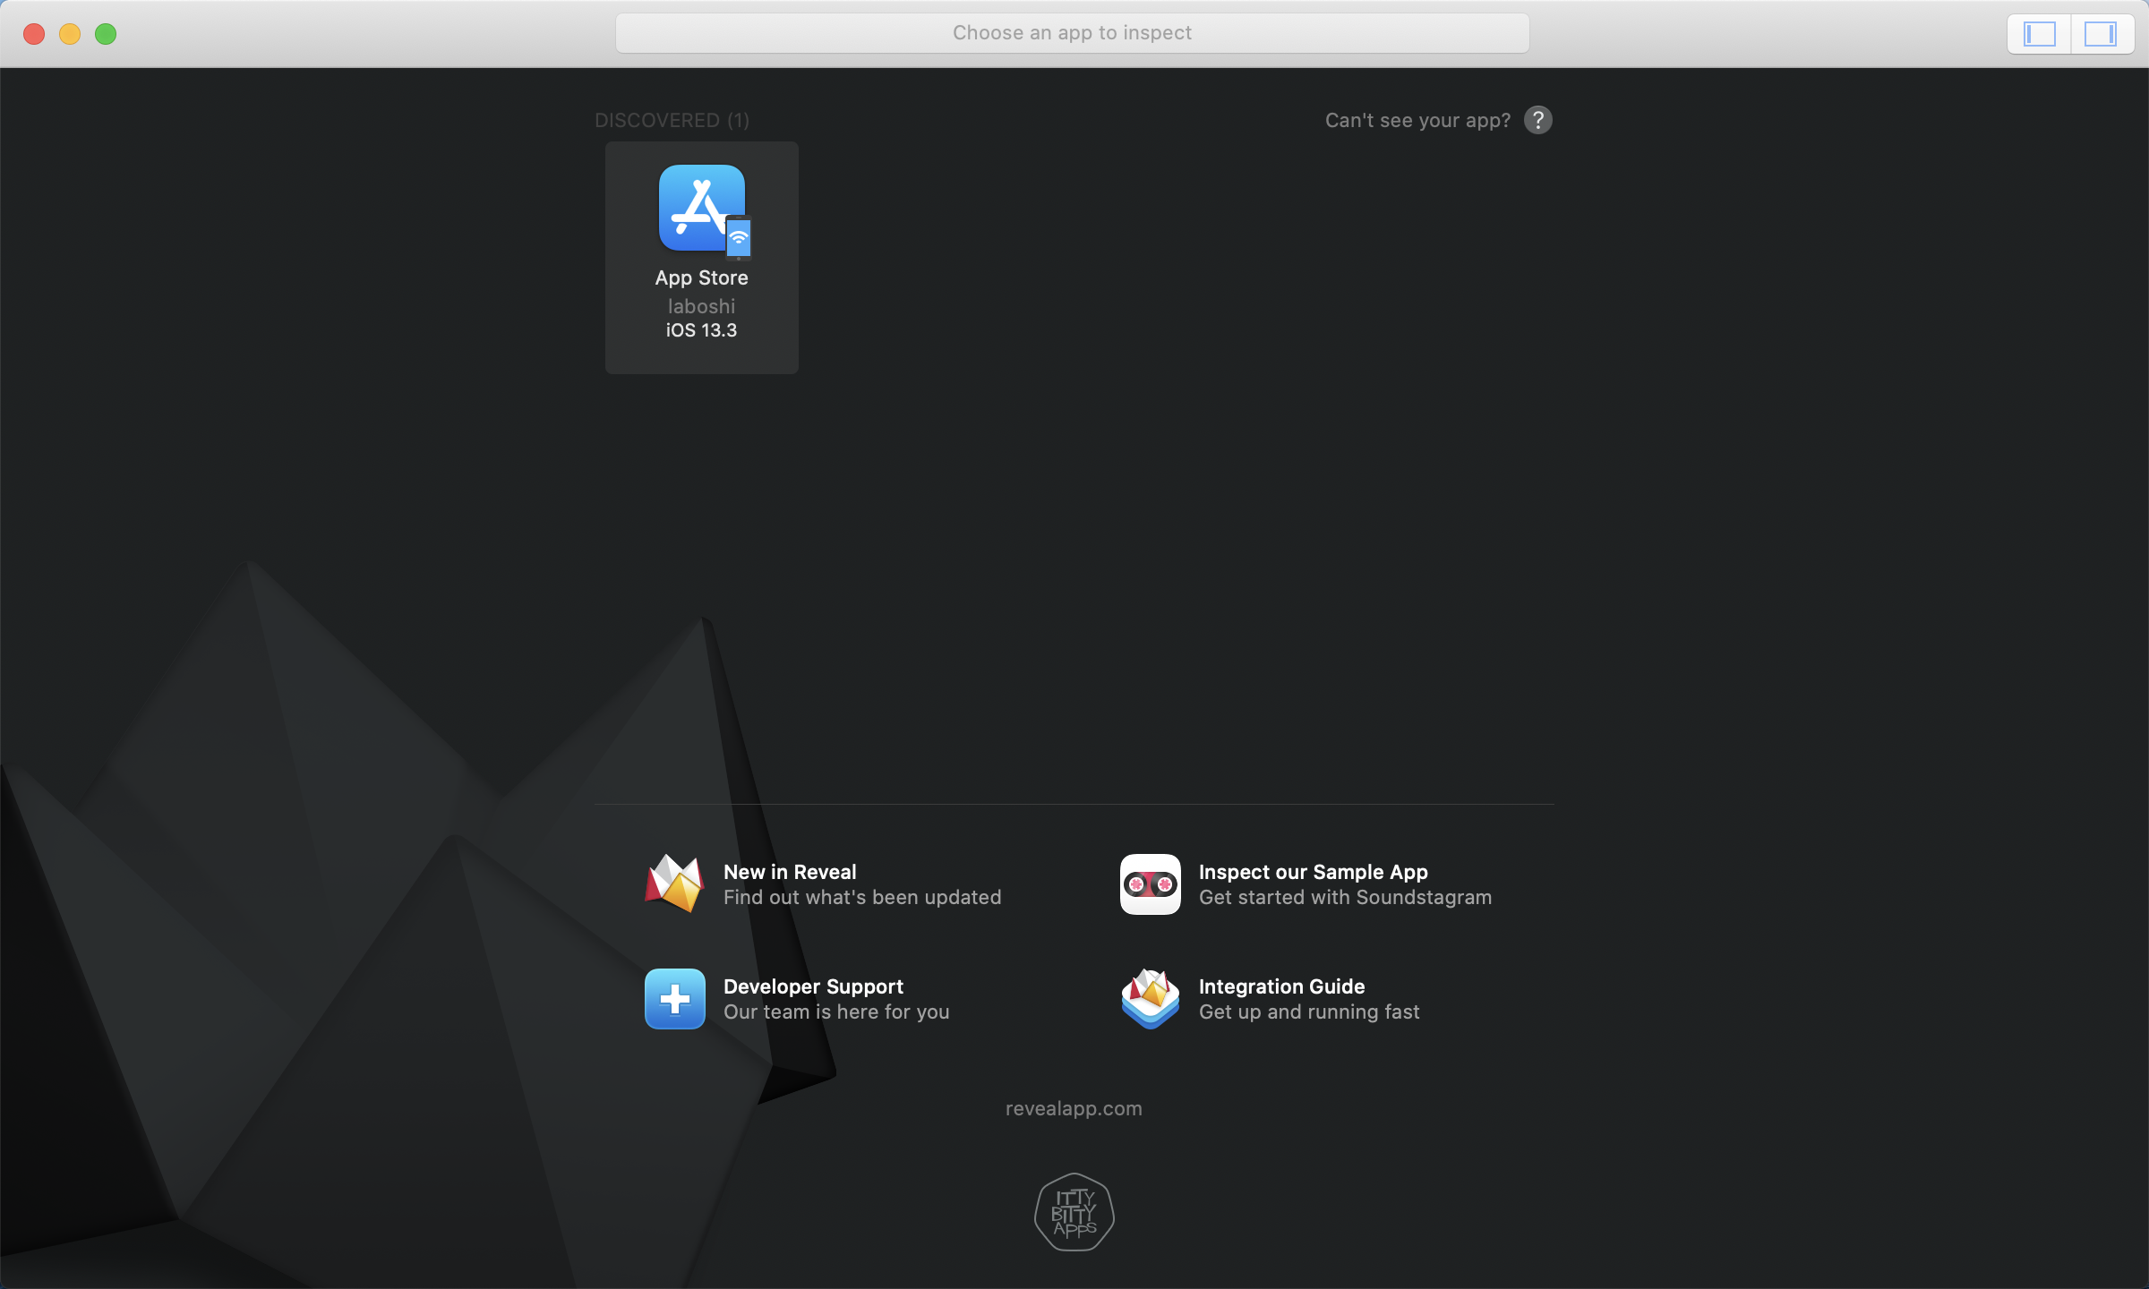Toggle the left sidebar panel
Screen dimensions: 2149x1289
pos(2040,34)
